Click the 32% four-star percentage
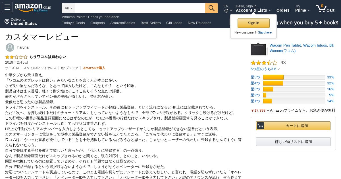Viewport: 341px width, 179px height. point(330,83)
